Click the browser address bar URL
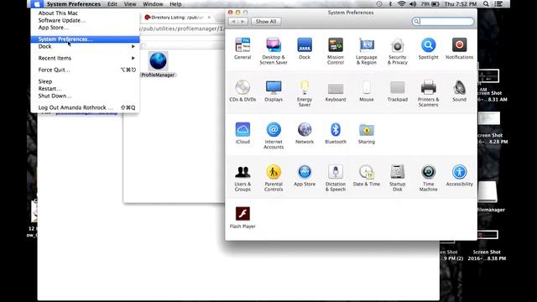This screenshot has height=302, width=537. (x=183, y=29)
